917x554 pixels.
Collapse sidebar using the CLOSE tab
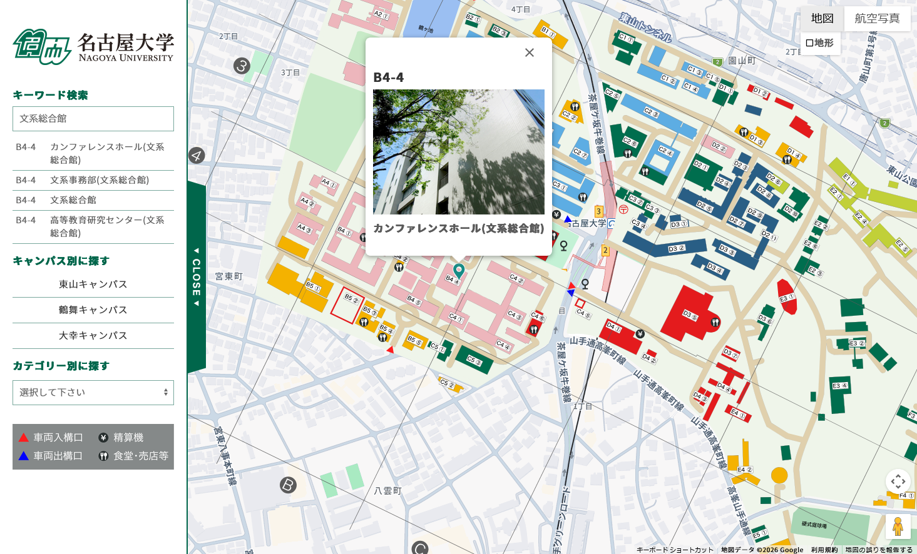pos(197,277)
